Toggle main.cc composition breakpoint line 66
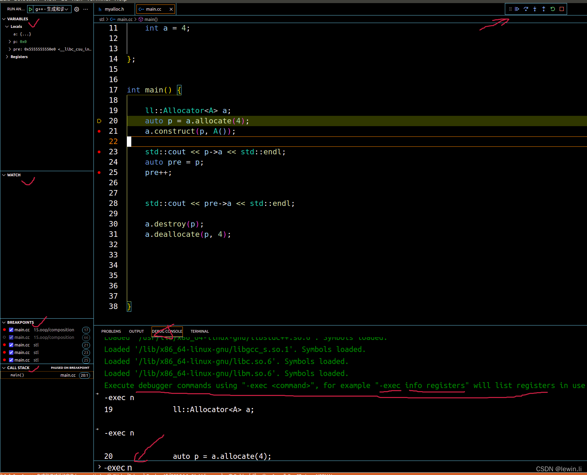587x475 pixels. (x=11, y=338)
